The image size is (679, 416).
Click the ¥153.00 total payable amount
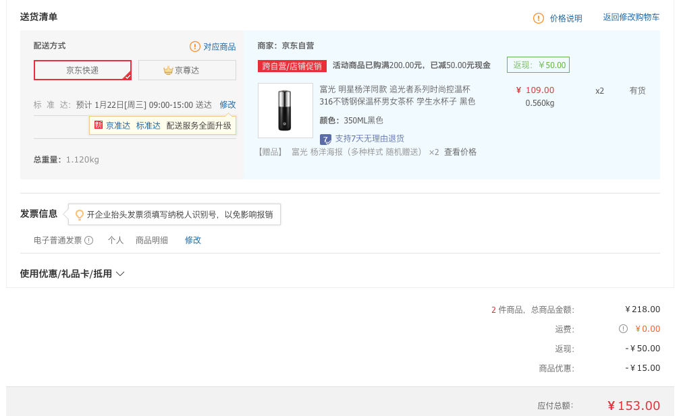634,406
